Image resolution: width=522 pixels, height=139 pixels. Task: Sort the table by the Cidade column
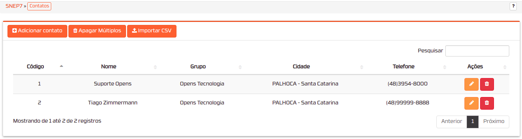[x=301, y=67]
